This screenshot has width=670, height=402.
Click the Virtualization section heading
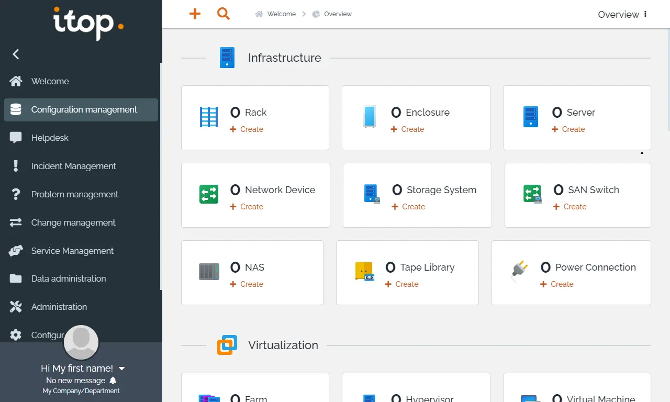[x=283, y=345]
